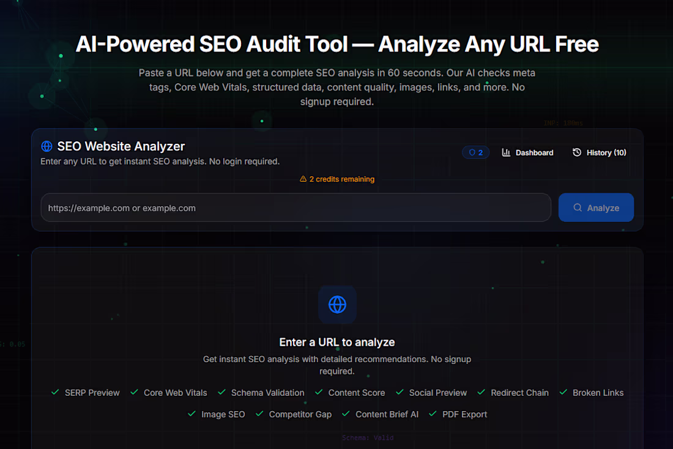The height and width of the screenshot is (449, 673).
Task: Click the 'Enter a URL to analyze' heading
Action: point(337,342)
